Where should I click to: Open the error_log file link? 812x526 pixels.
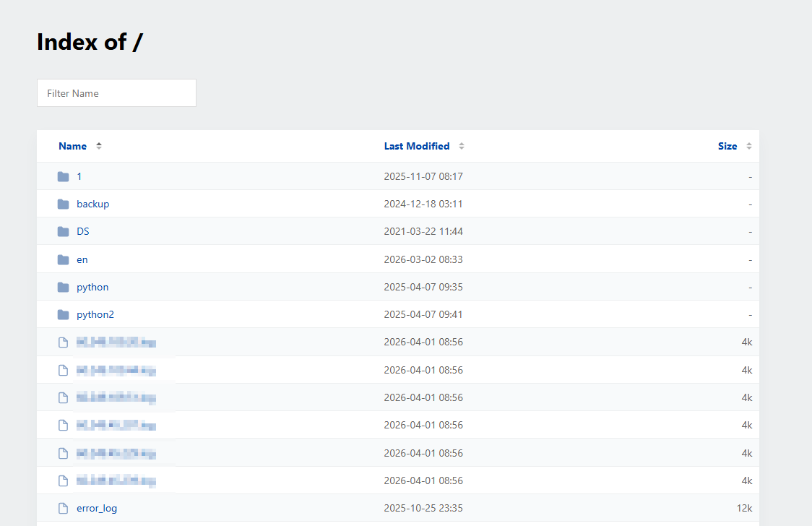pyautogui.click(x=97, y=509)
